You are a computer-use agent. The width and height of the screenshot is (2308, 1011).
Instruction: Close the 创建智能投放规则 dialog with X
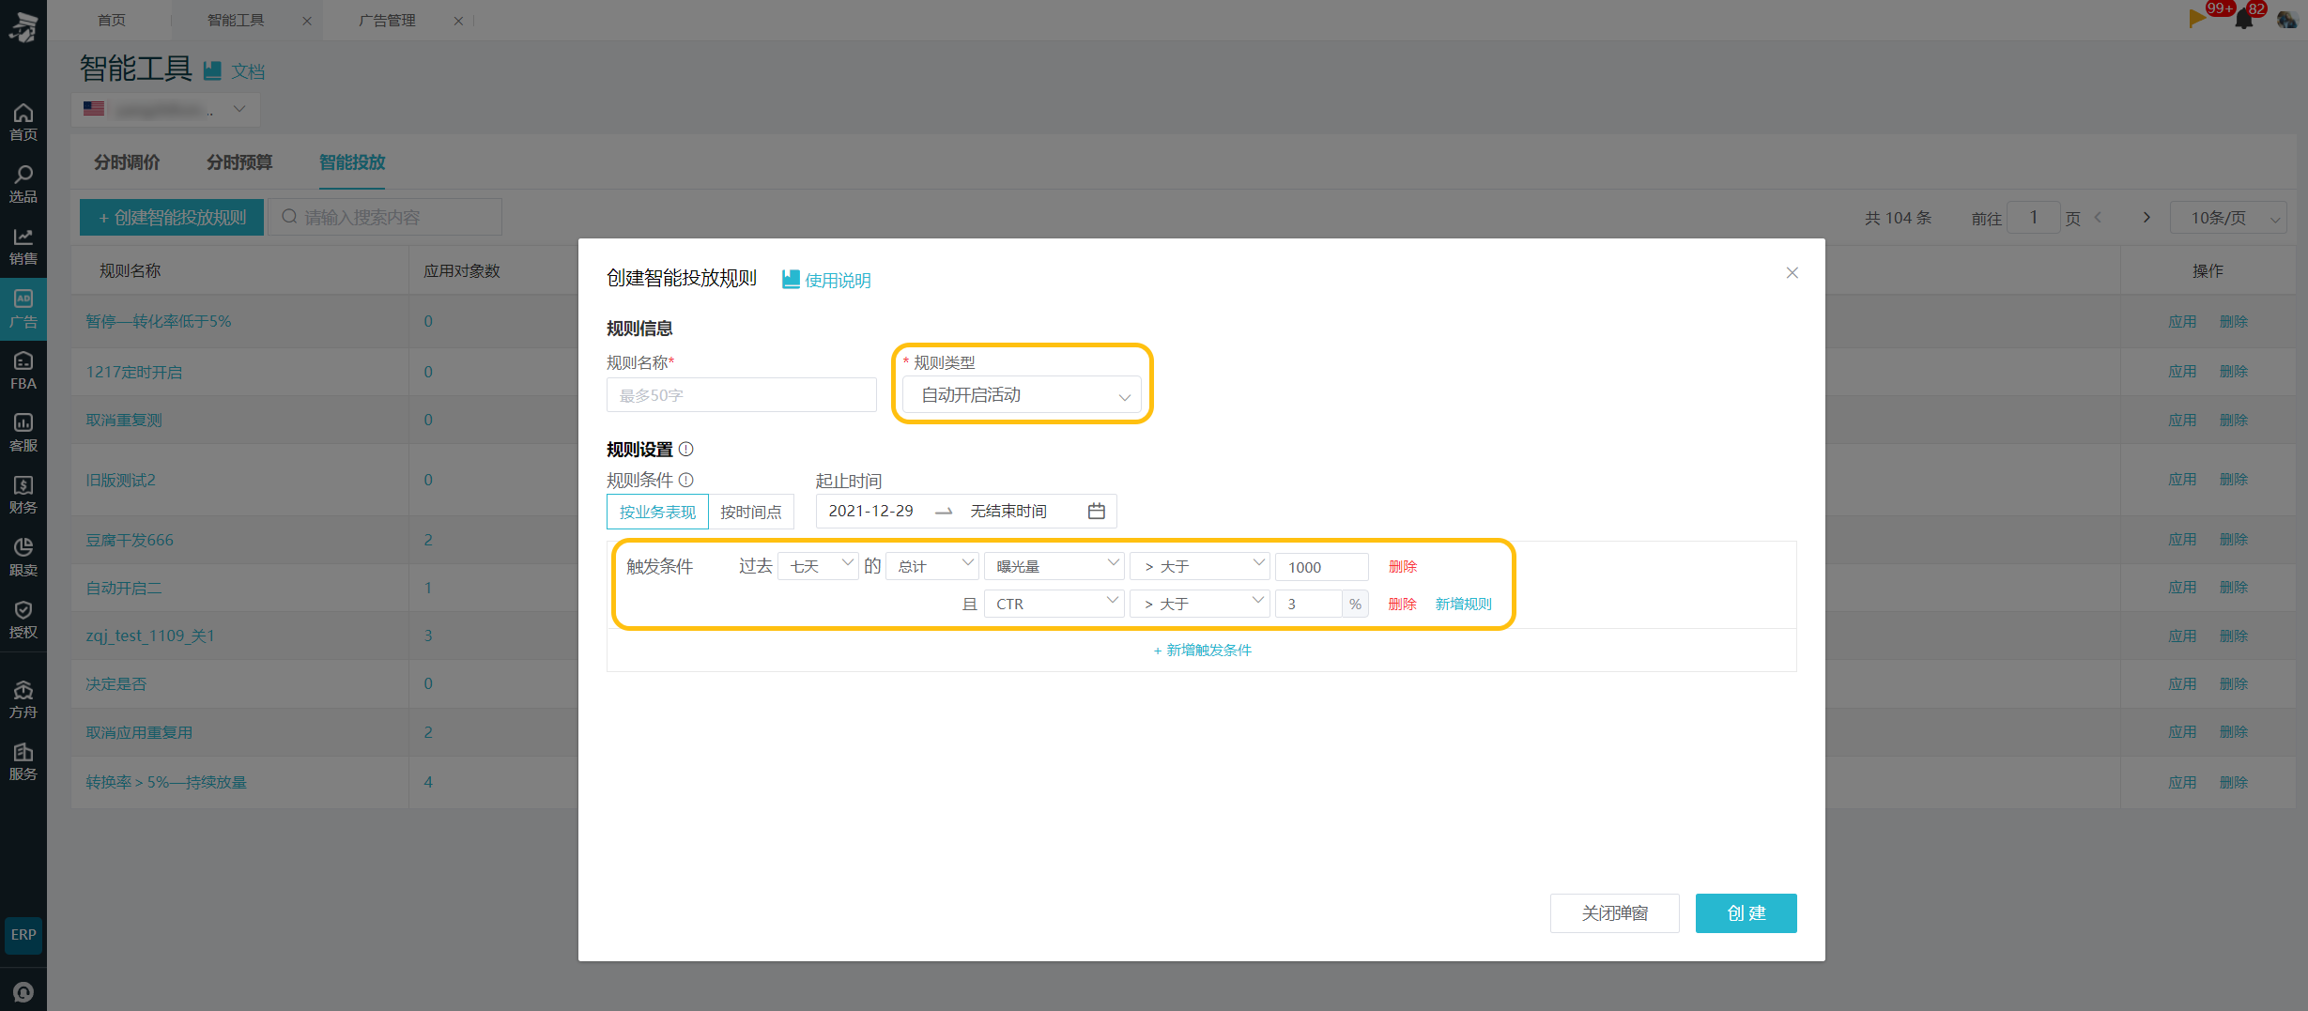(x=1792, y=272)
